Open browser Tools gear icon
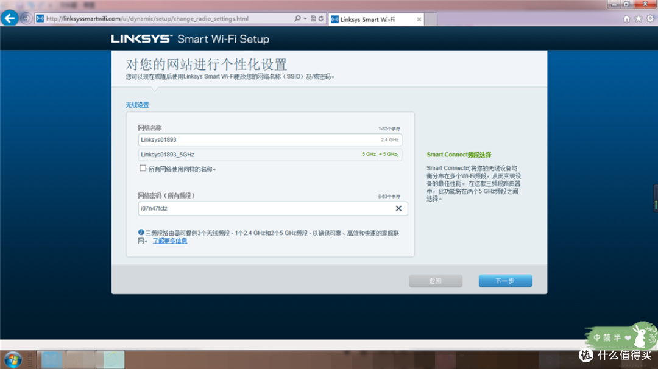Screen dimensions: 658x369 click(650, 18)
